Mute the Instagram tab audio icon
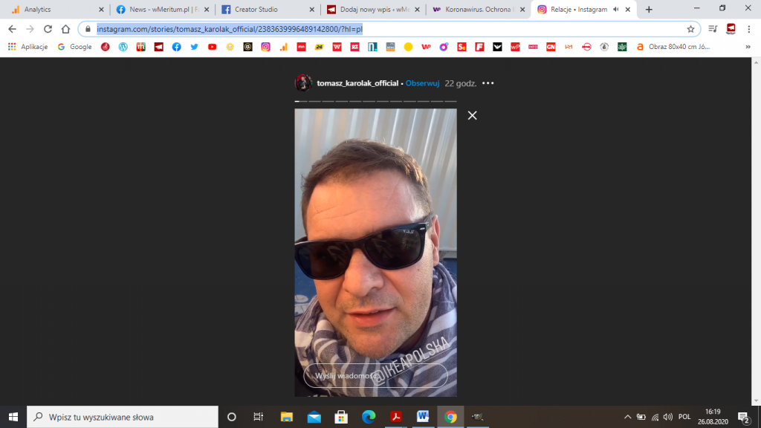The width and height of the screenshot is (761, 428). pos(614,10)
